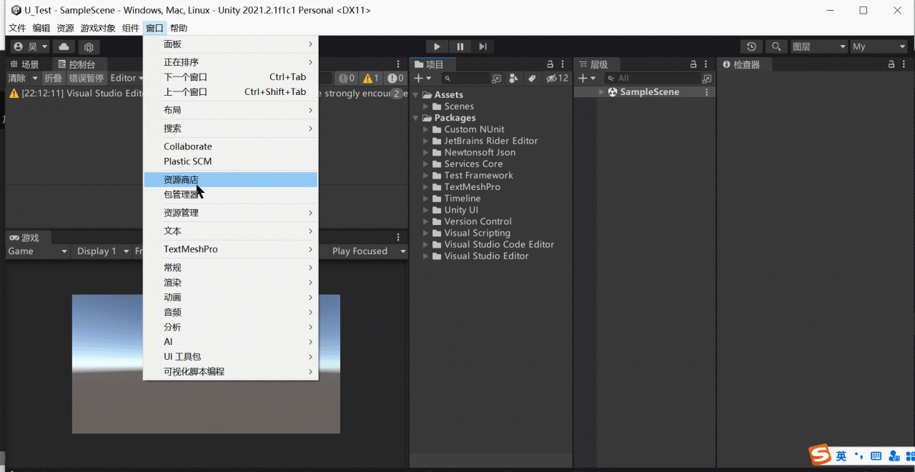
Task: Click the Sogou input method S icon
Action: [x=820, y=454]
